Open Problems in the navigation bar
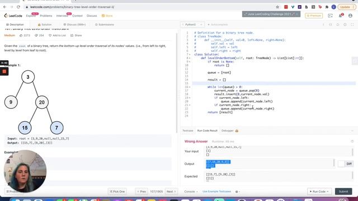The height and width of the screenshot is (201, 358). 46,16
